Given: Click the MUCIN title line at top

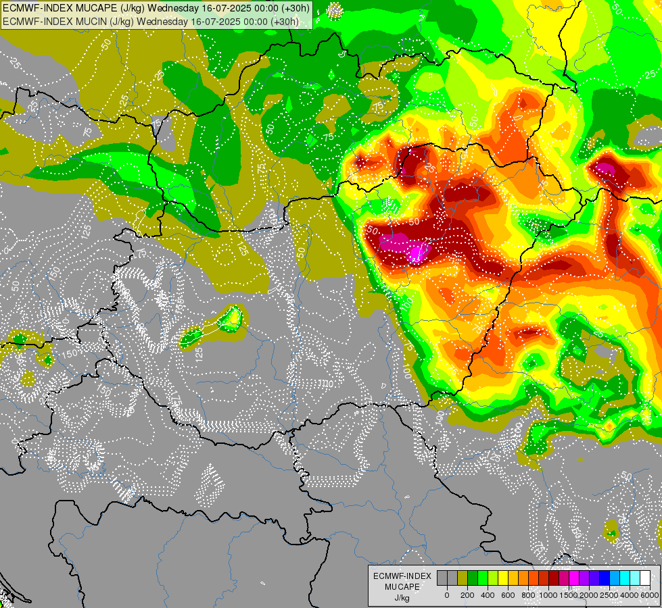Looking at the screenshot, I should tap(150, 22).
